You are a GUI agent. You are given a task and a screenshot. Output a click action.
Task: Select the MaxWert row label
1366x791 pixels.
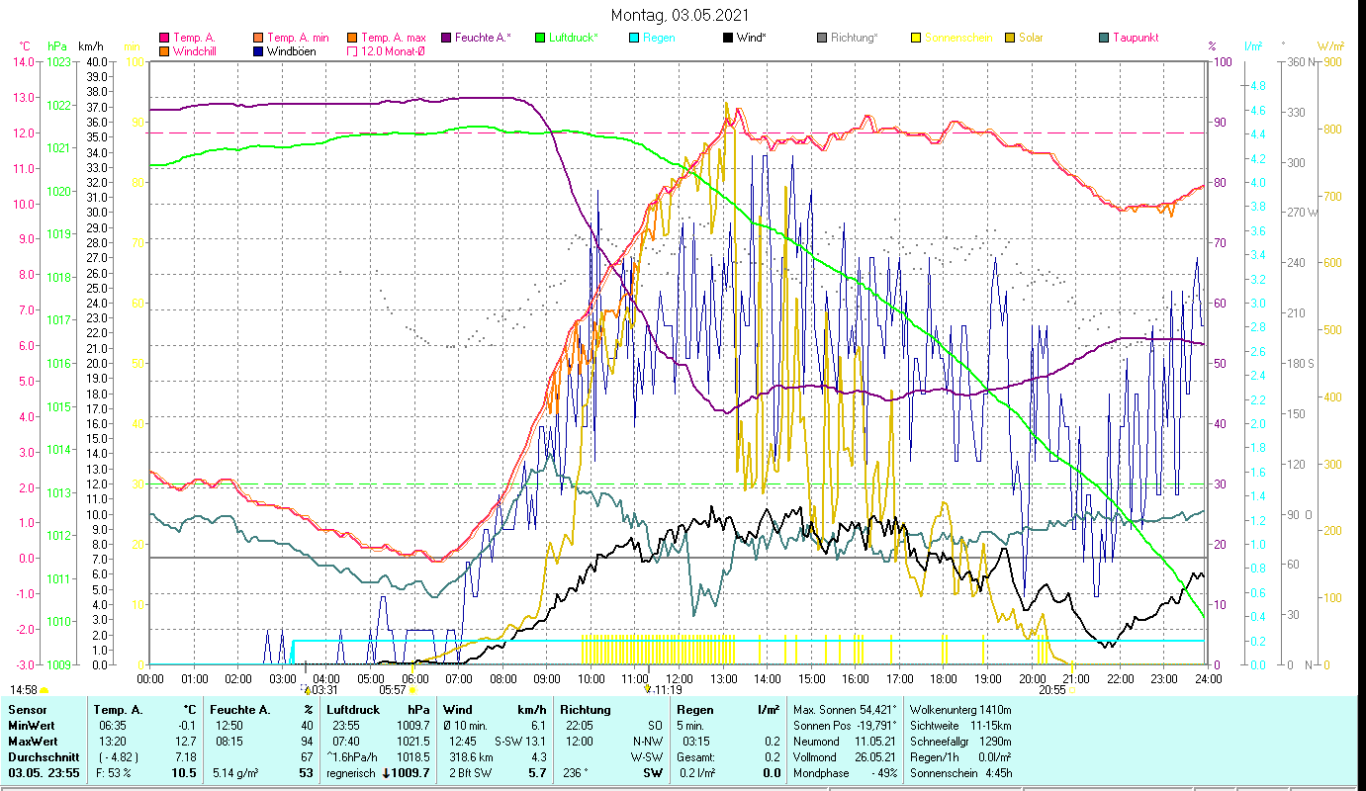coord(33,742)
